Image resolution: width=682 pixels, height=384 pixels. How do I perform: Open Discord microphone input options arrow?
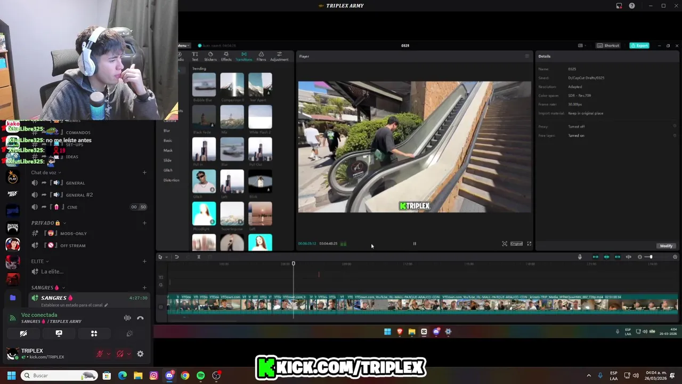coord(109,354)
